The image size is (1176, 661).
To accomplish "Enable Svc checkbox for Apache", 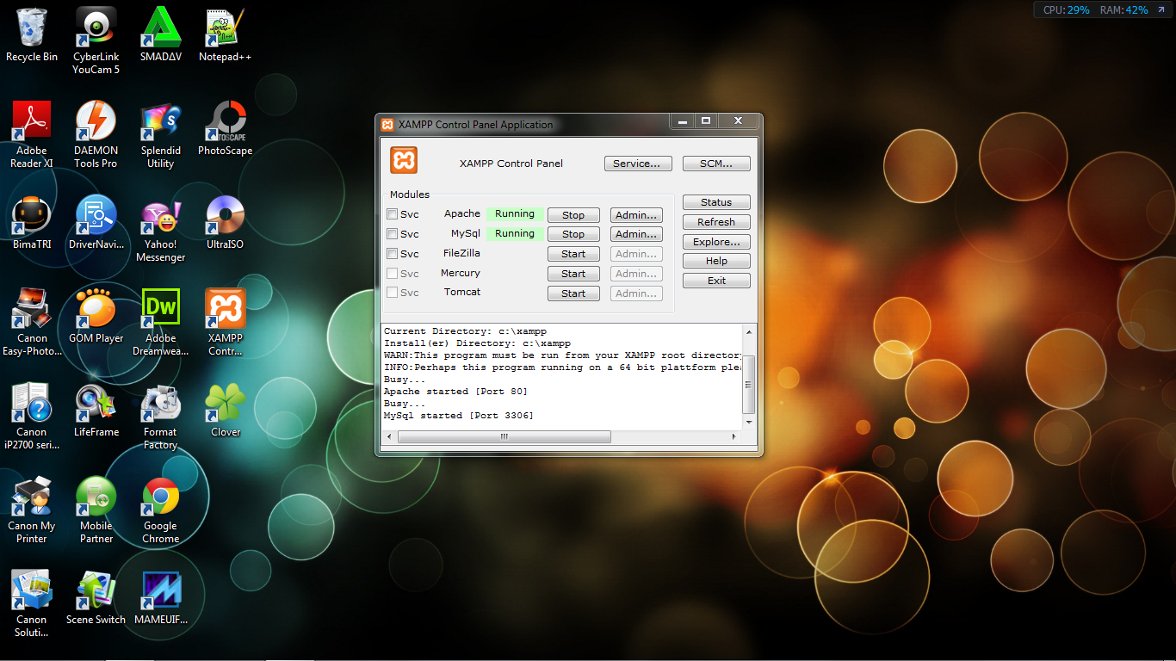I will [393, 214].
